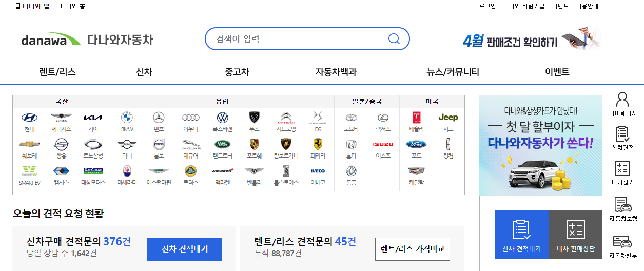Select the Hyundai brand logo
Screen dimensions: 644x271
30,118
